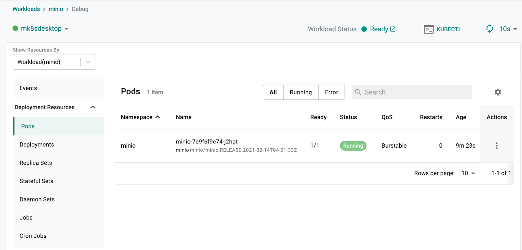Click the search magnifier icon
Viewport: 522px width, 250px height.
click(x=358, y=92)
